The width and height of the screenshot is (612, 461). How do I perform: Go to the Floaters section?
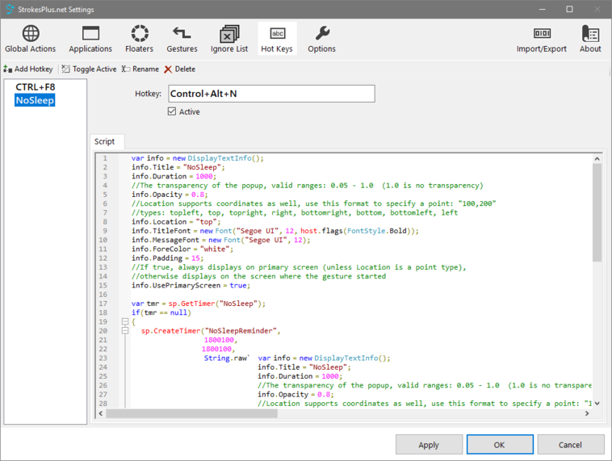[140, 39]
